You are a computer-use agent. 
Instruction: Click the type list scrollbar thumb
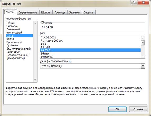[143, 43]
